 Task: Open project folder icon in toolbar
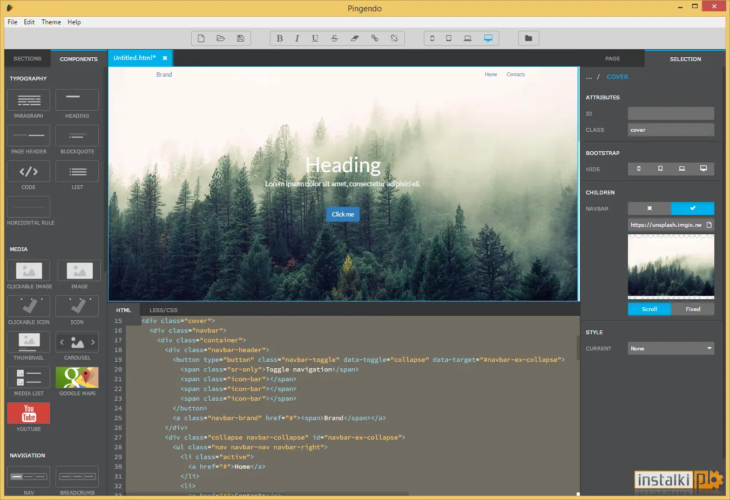pos(529,38)
